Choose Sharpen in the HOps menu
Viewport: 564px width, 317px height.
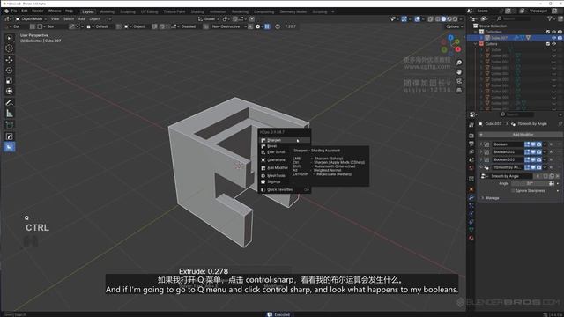pos(284,140)
